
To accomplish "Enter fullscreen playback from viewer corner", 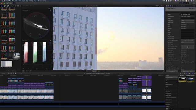I will point(164,71).
